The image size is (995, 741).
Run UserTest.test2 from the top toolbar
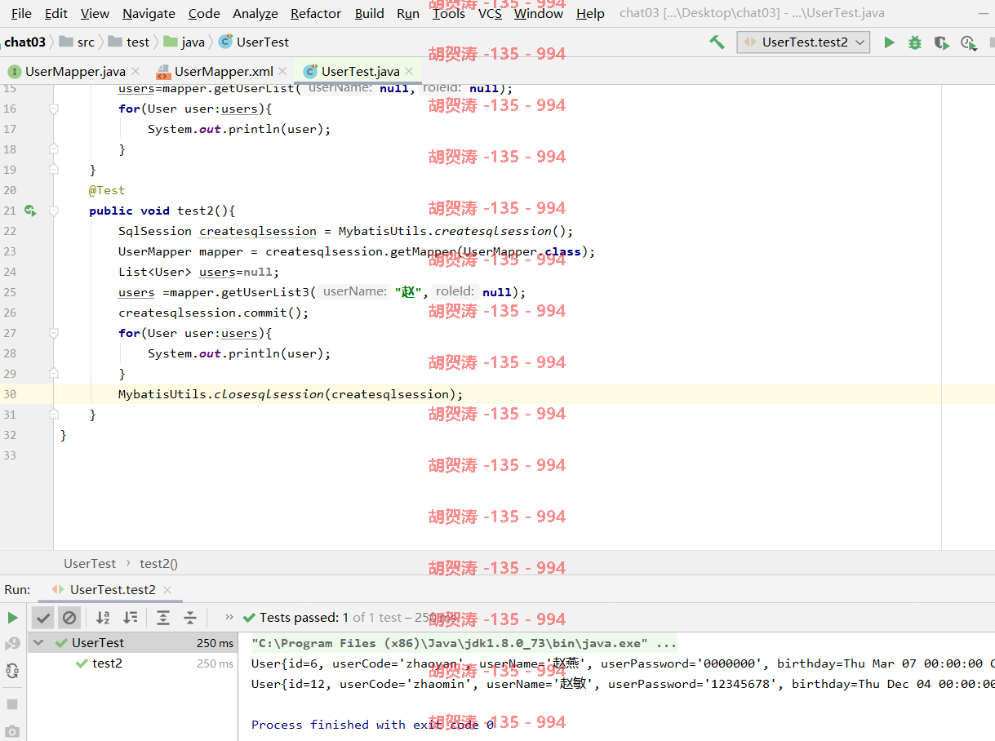click(889, 42)
